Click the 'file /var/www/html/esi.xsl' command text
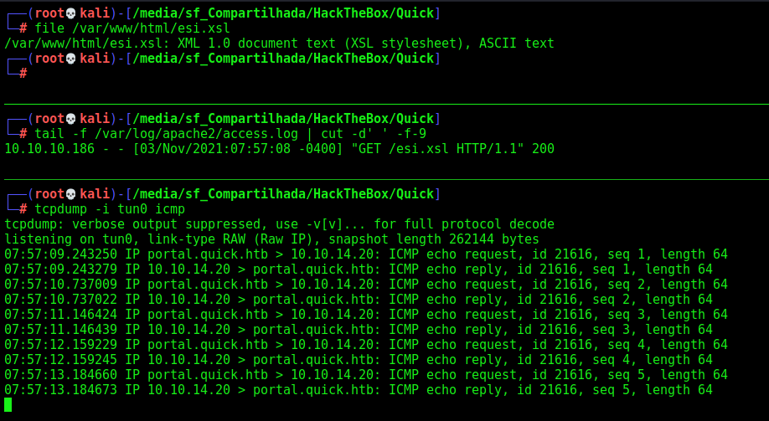This screenshot has height=421, width=769. pos(132,28)
